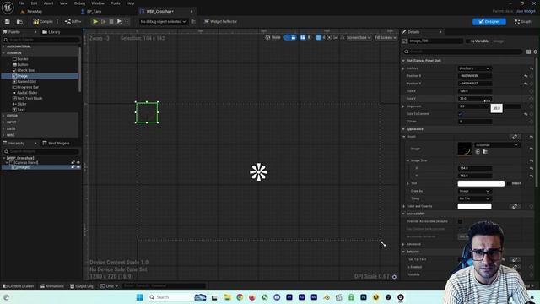Start Play in editor
This screenshot has height=304, width=540.
[95, 22]
